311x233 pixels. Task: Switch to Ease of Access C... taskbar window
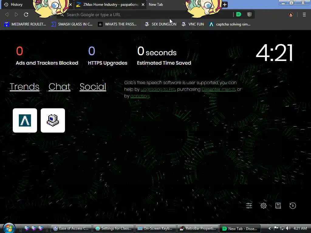coord(72,228)
